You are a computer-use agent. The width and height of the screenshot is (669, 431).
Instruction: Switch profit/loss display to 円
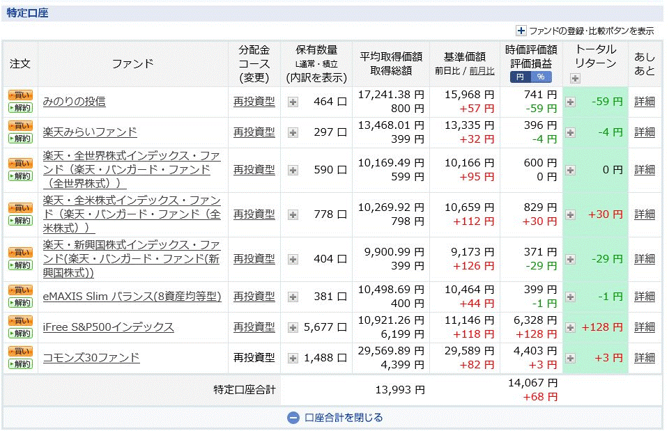coord(520,77)
